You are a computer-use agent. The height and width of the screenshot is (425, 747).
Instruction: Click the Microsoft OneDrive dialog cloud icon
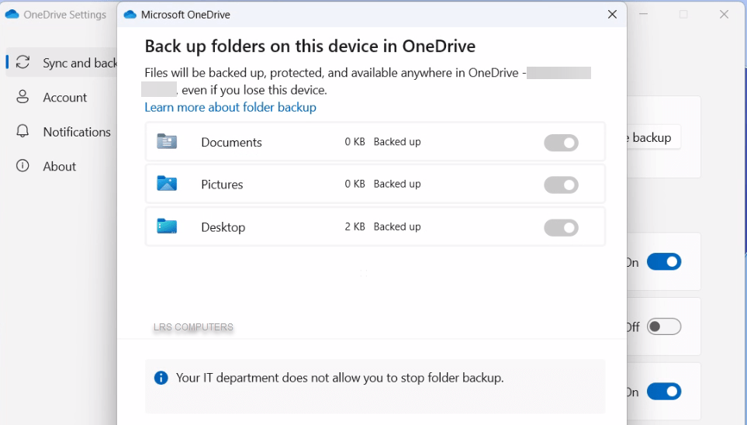[x=130, y=15]
